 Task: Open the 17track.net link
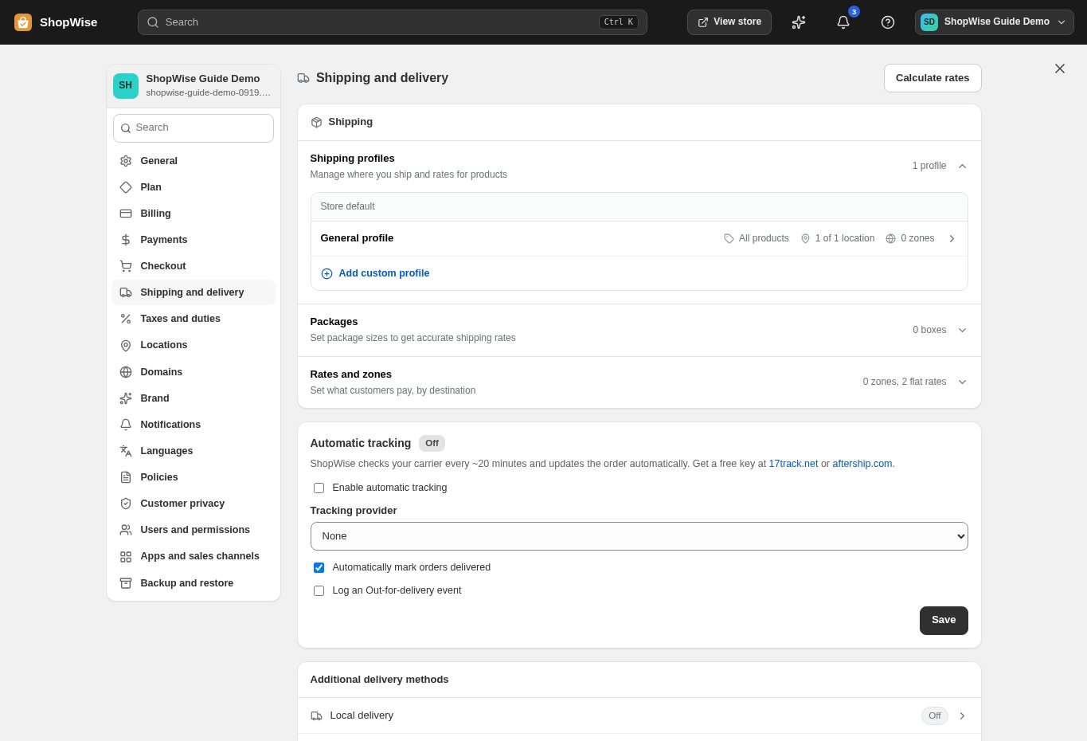coord(793,464)
